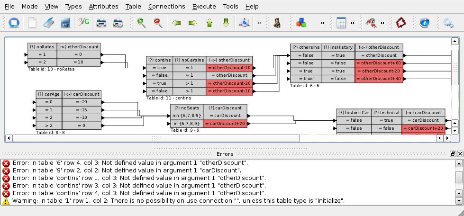Viewport: 464px width, 216px height.
Task: Zoom in with the green magnifier icon
Action: [x=141, y=23]
